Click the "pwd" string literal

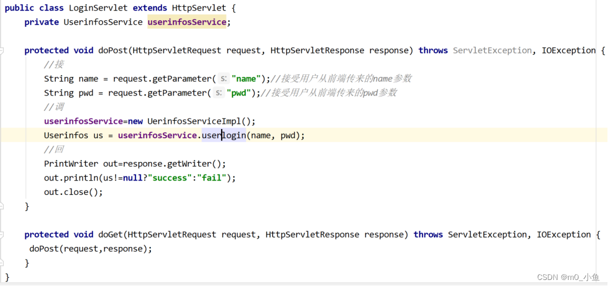(239, 93)
